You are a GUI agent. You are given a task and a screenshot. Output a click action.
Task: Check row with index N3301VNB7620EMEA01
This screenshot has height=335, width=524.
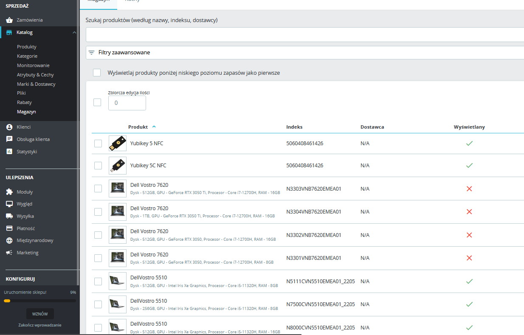98,258
